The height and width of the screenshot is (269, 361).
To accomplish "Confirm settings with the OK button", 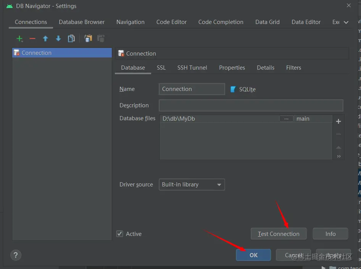I will click(253, 255).
